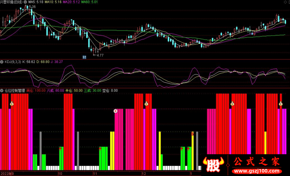The height and width of the screenshot is (176, 290).
Task: Click the 八成: 80.00 legend entry
Action: [x=55, y=90]
